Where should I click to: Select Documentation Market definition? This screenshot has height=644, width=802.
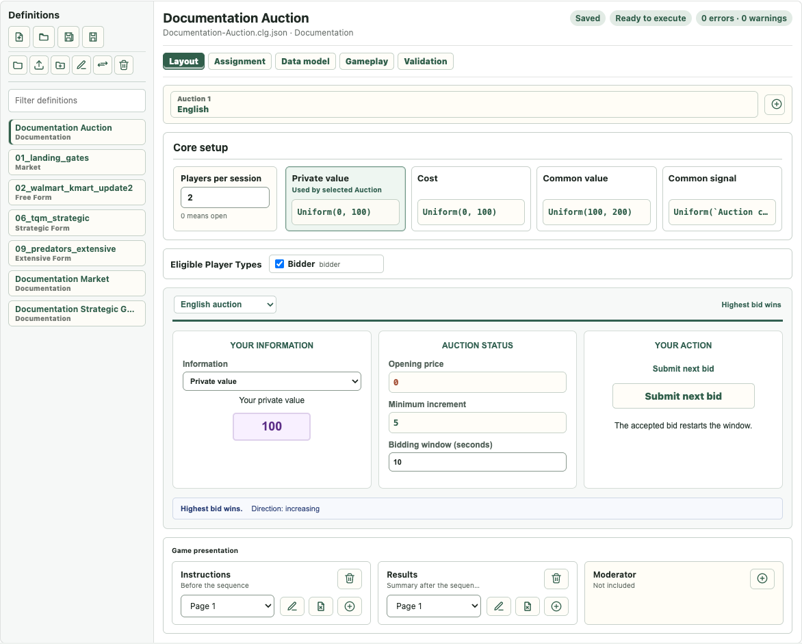pyautogui.click(x=77, y=283)
